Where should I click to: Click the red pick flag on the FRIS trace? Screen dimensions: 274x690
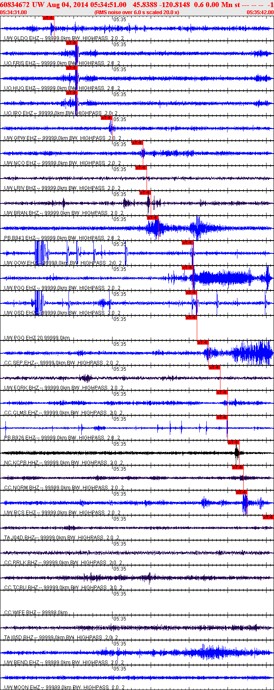point(72,42)
